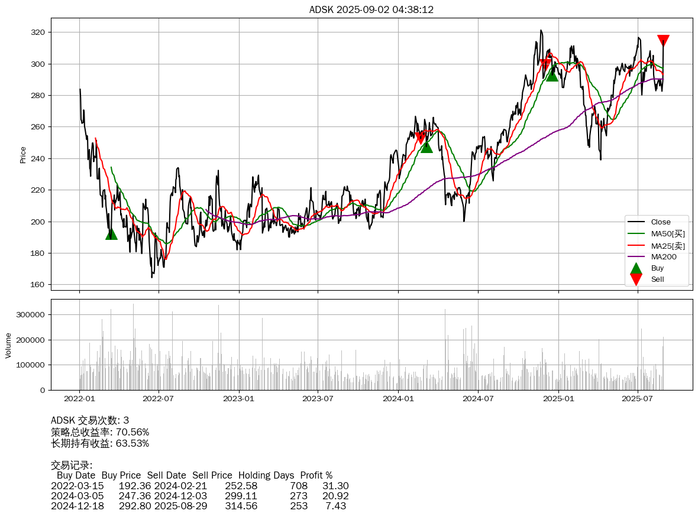
Task: Click the green Buy marker from March 2022
Action: coord(111,234)
